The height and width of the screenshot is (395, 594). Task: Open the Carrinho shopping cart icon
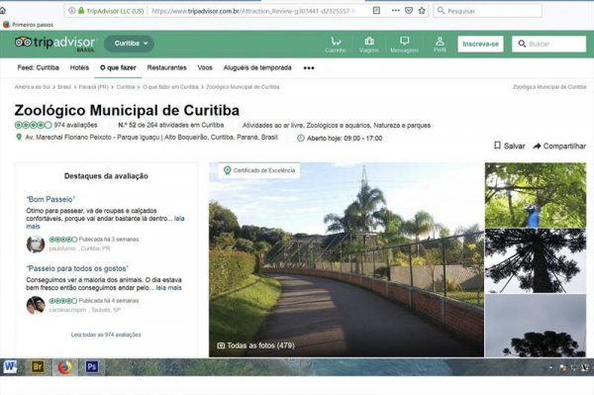coord(336,45)
